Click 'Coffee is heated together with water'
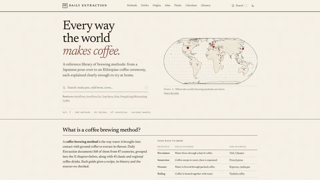The image size is (320, 180). point(194,174)
